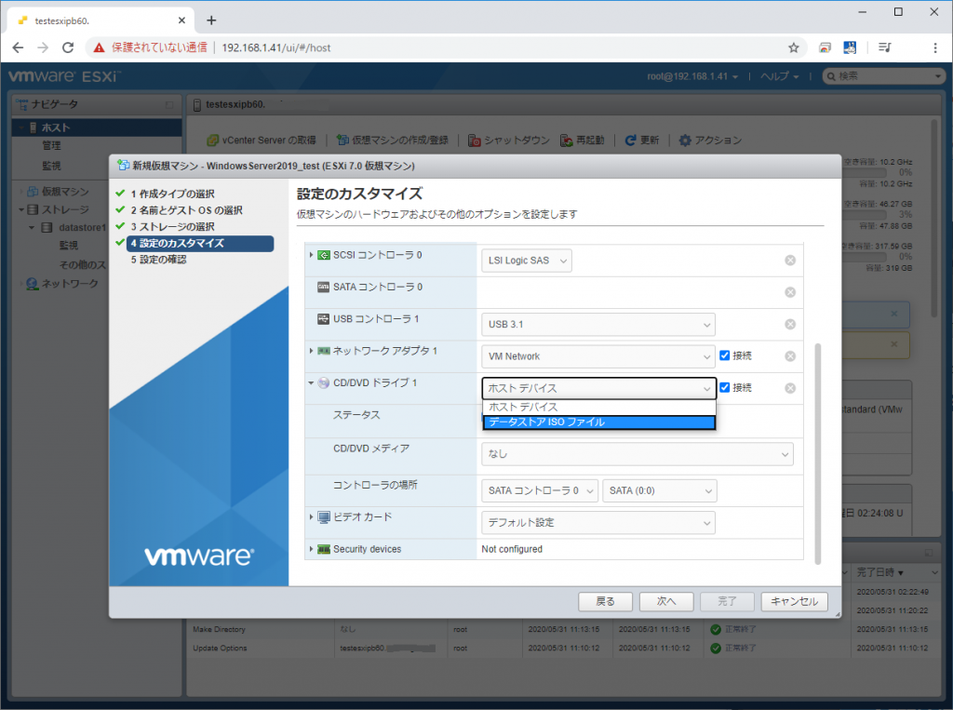Expand the SCSI コントローラ 0 row
Image resolution: width=953 pixels, height=710 pixels.
click(311, 255)
